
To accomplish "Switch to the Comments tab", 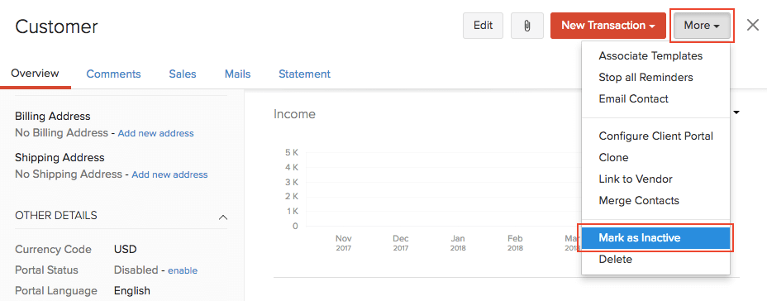I will tap(113, 74).
